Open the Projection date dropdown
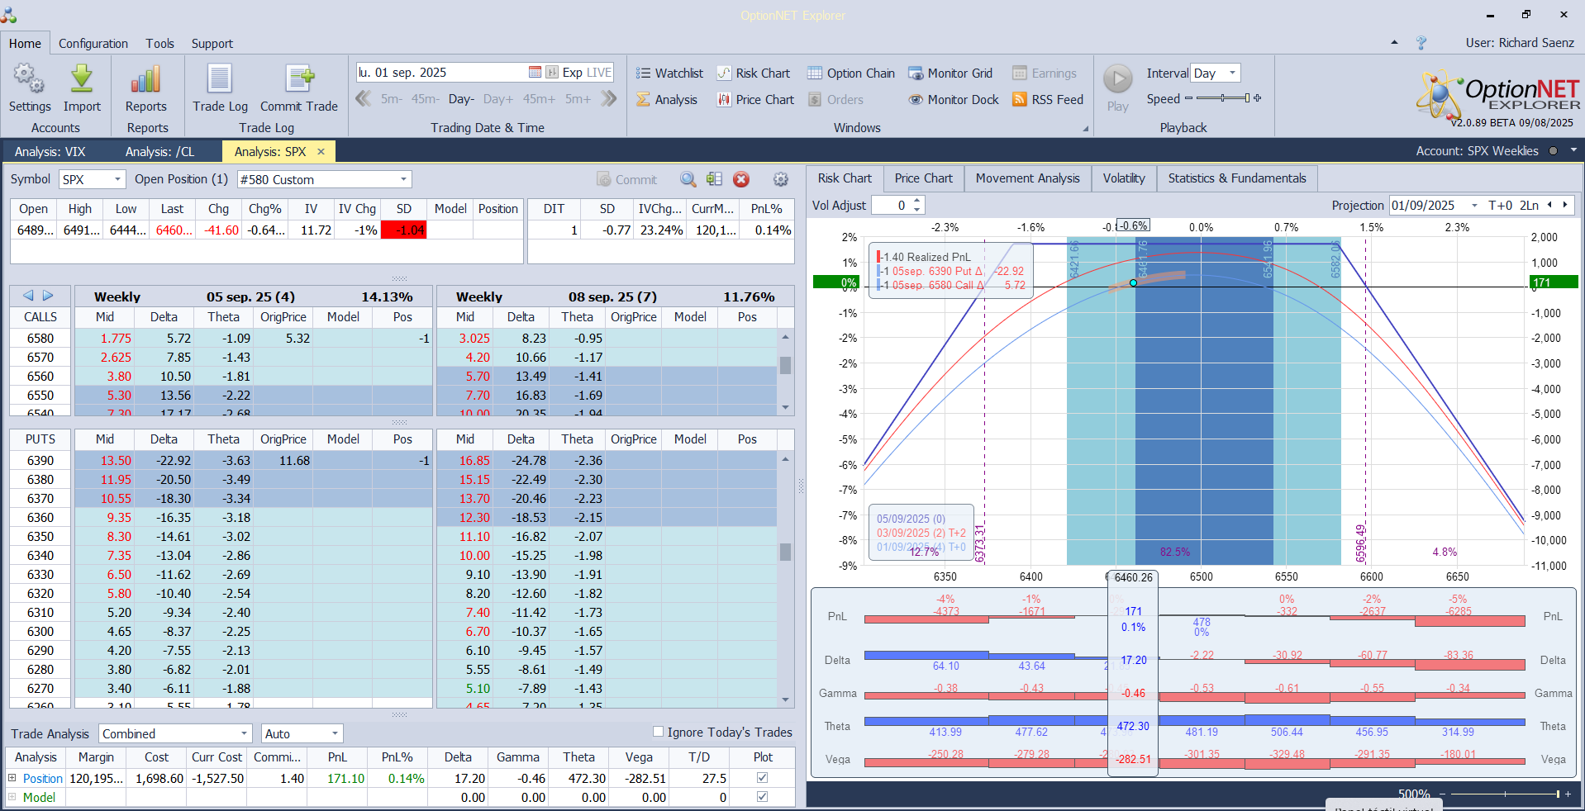Image resolution: width=1585 pixels, height=811 pixels. (x=1474, y=206)
